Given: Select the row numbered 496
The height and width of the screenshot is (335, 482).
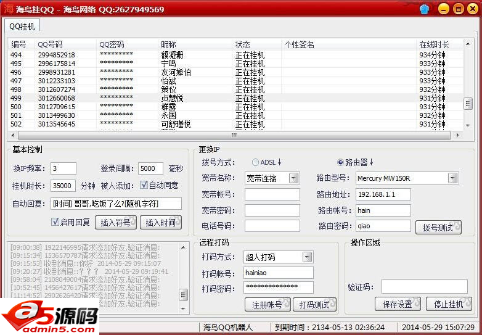Looking at the screenshot, I should (235, 72).
